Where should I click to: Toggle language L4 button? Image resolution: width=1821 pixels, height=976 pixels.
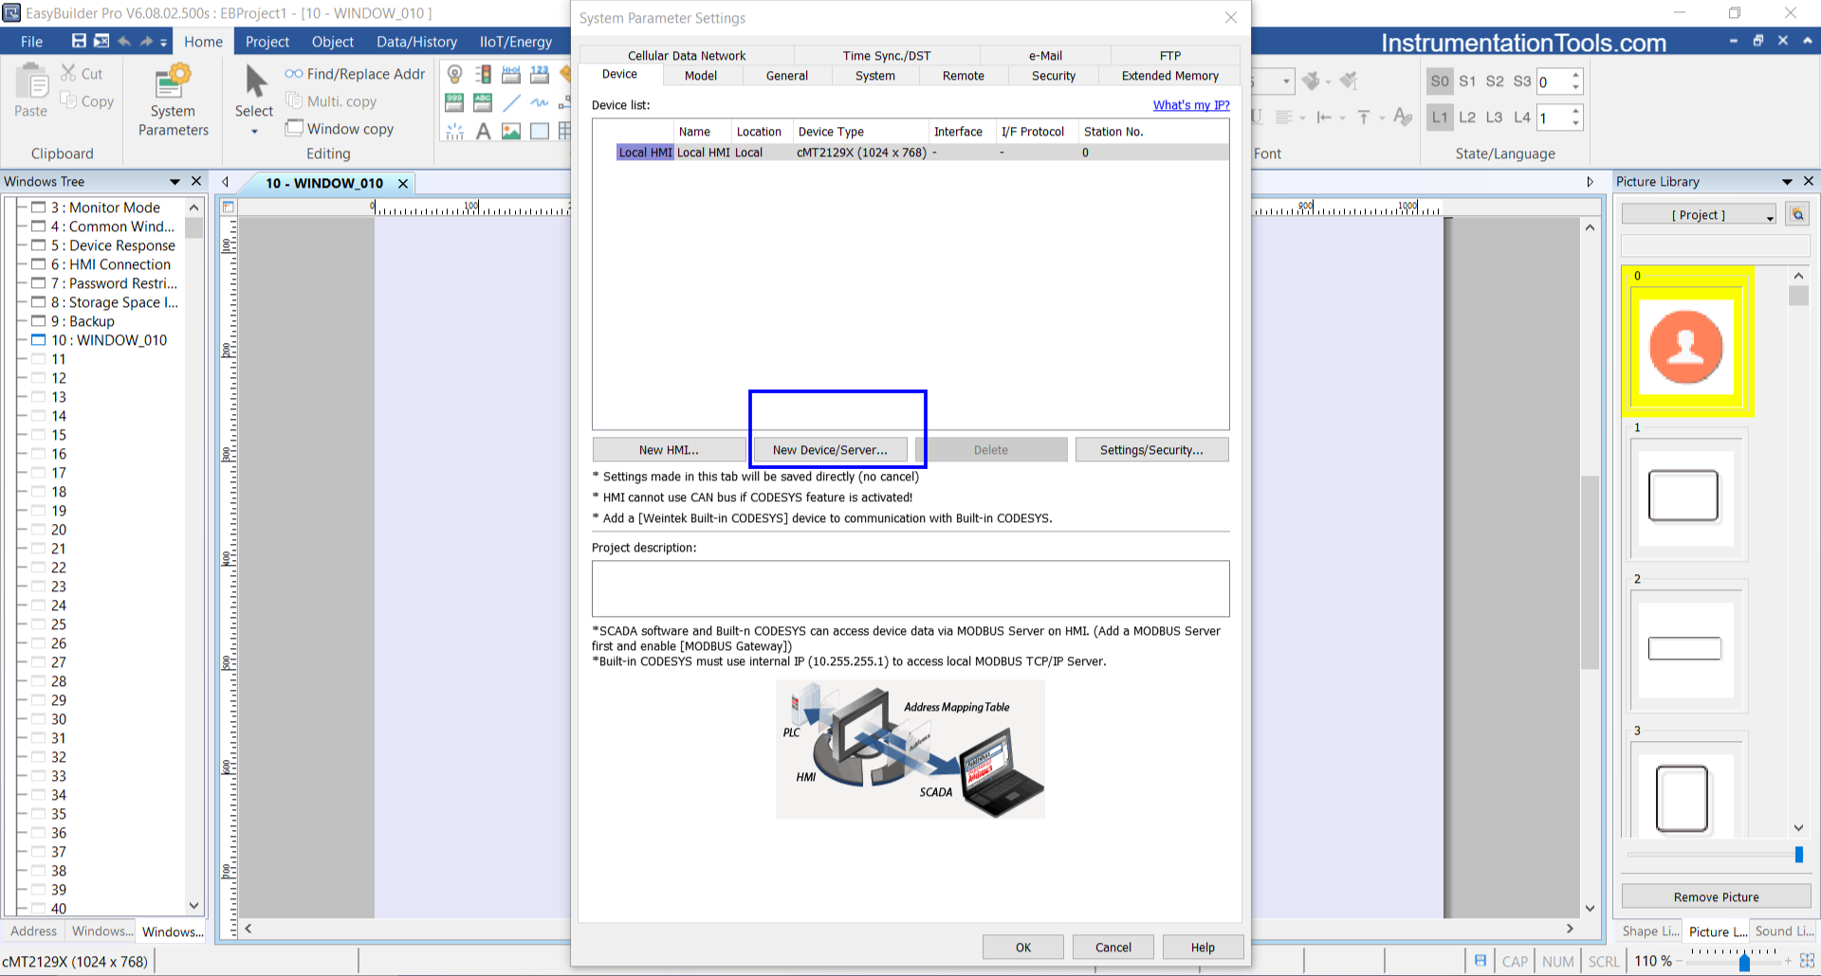tap(1522, 117)
